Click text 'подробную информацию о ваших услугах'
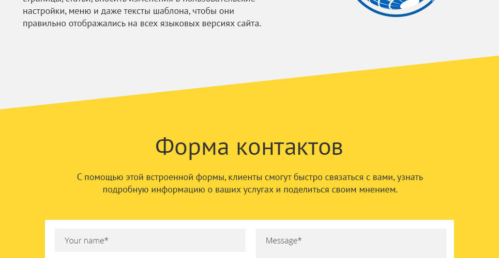The width and height of the screenshot is (499, 258). click(x=188, y=190)
